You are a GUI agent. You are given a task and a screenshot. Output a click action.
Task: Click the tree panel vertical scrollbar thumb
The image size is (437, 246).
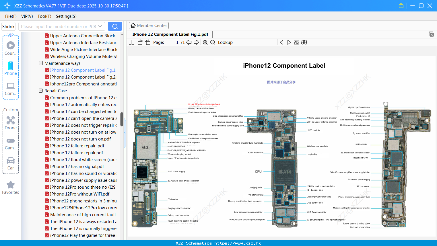pos(122,119)
